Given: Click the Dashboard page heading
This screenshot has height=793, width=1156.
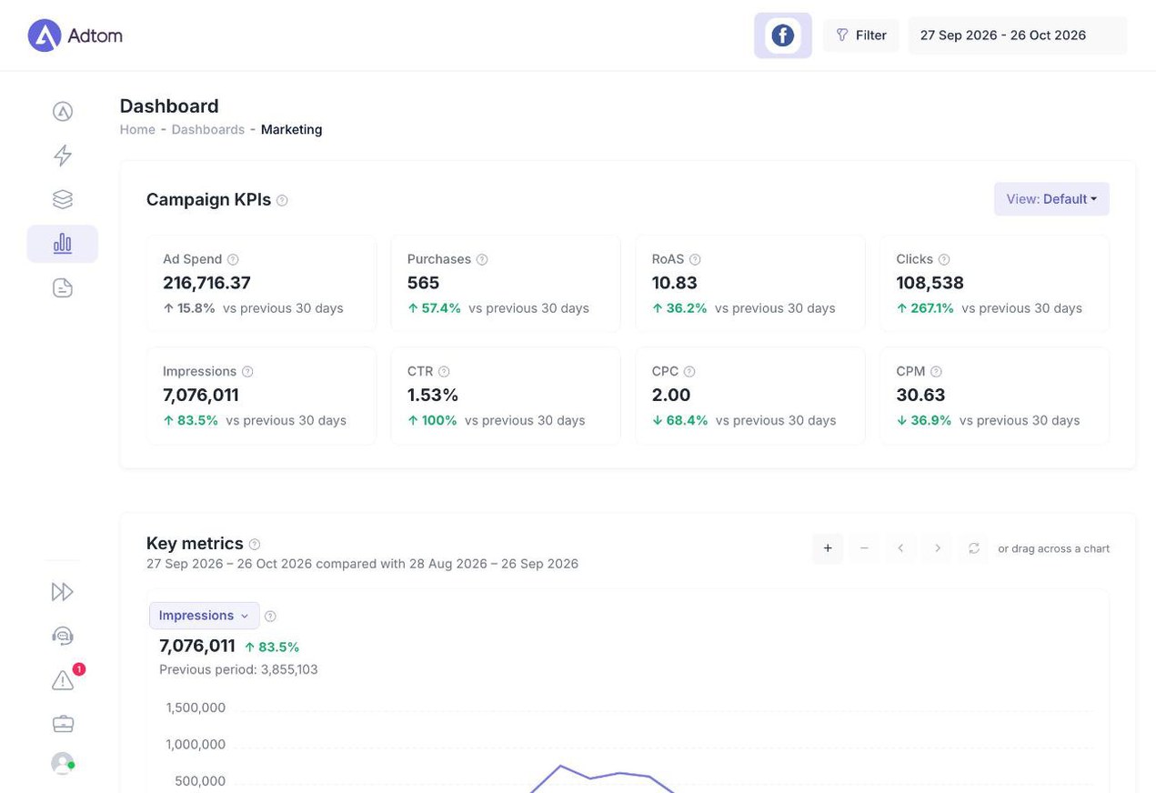Looking at the screenshot, I should [169, 105].
